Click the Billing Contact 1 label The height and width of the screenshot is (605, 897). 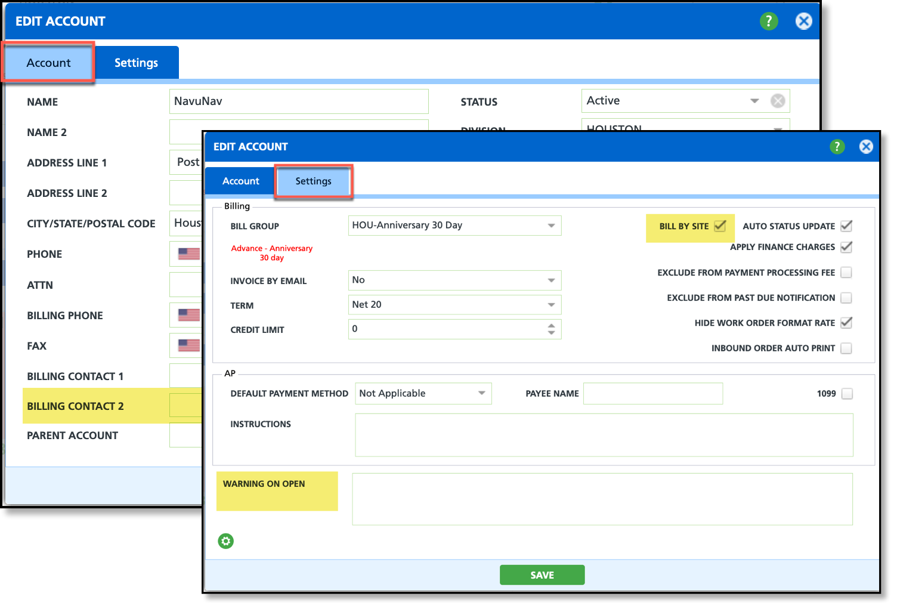75,376
